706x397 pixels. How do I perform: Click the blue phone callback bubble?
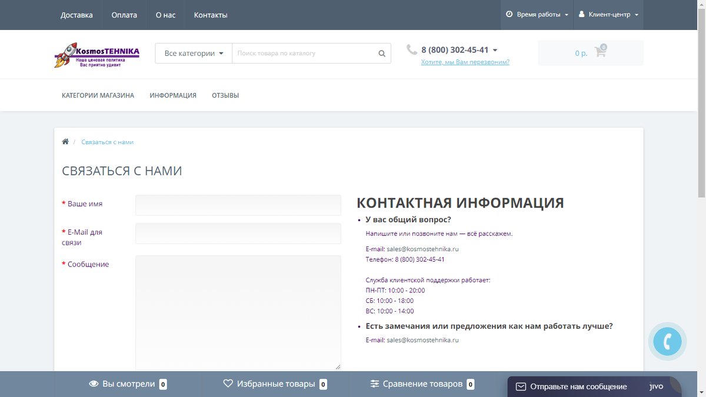pyautogui.click(x=667, y=342)
